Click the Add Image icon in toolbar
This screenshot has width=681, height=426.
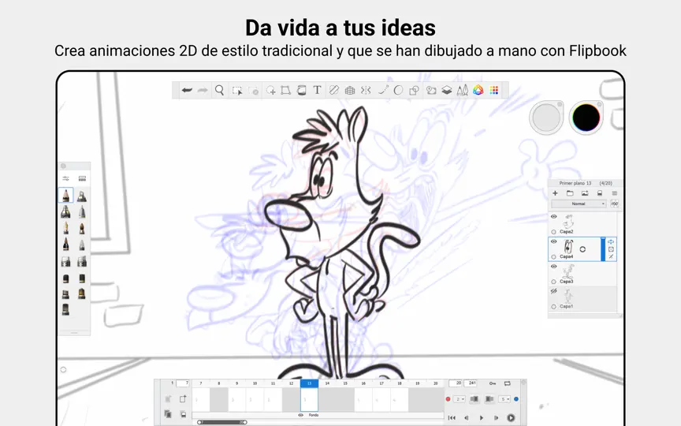(x=431, y=90)
